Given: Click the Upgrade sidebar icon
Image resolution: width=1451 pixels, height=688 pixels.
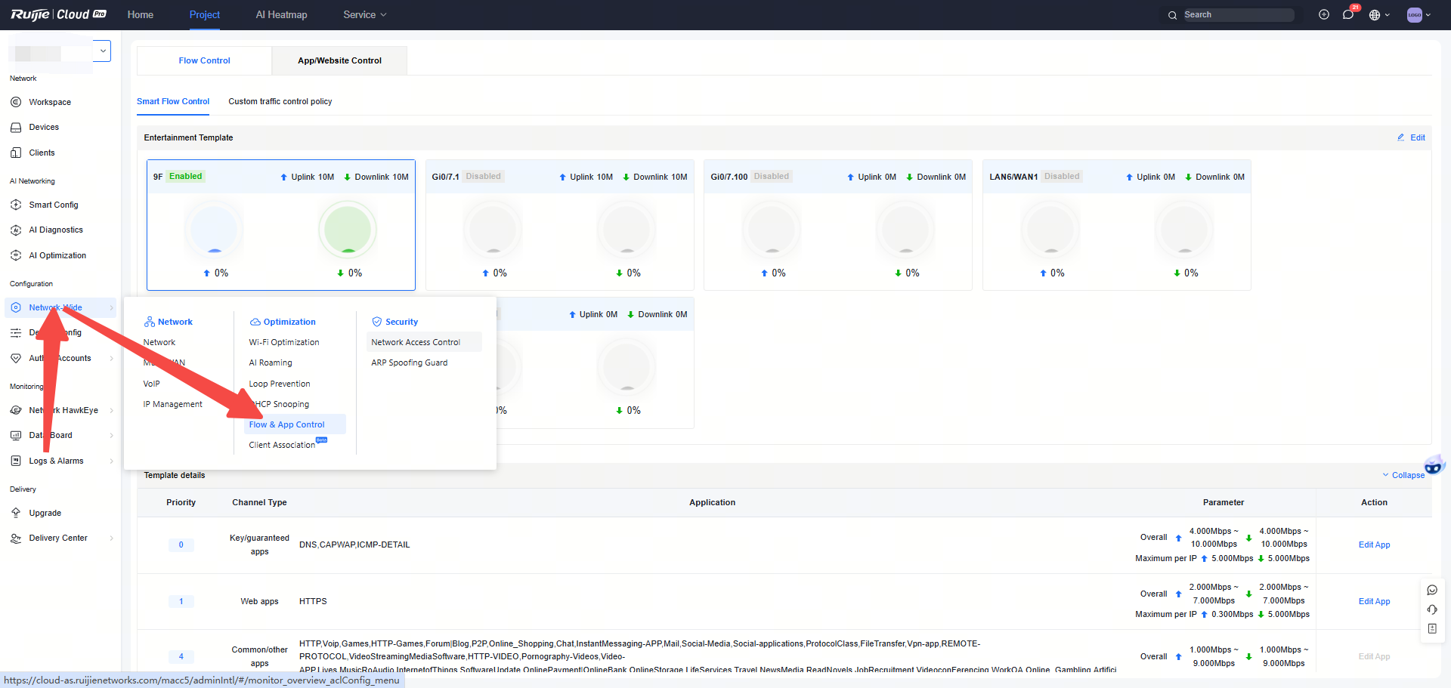Looking at the screenshot, I should pos(16,513).
